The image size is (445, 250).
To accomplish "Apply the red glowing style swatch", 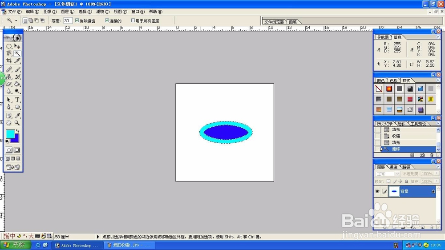I will tap(389, 89).
